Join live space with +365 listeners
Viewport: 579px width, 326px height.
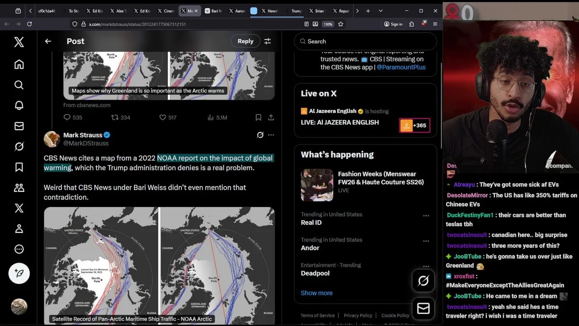coord(415,125)
